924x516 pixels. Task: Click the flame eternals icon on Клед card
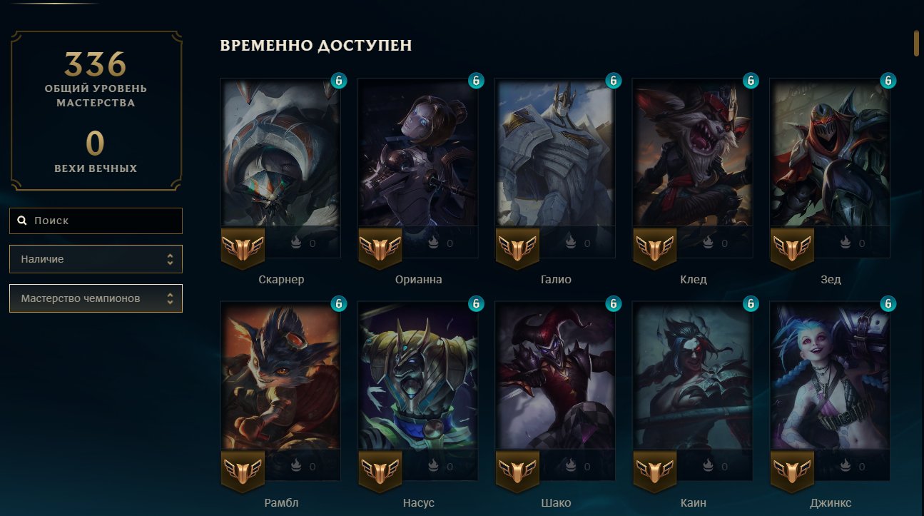pos(707,243)
